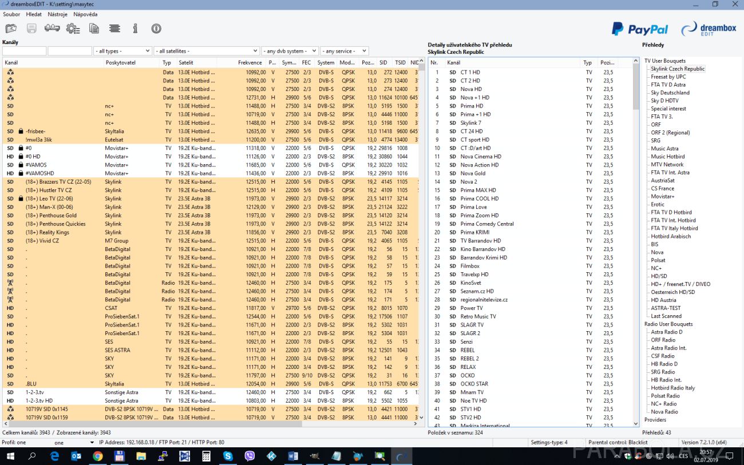
Task: Click 'Settings-type: 4' in status bar
Action: tap(549, 443)
